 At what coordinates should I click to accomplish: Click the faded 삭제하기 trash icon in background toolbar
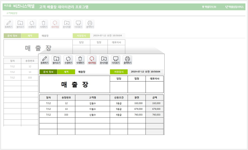[x=43, y=24]
